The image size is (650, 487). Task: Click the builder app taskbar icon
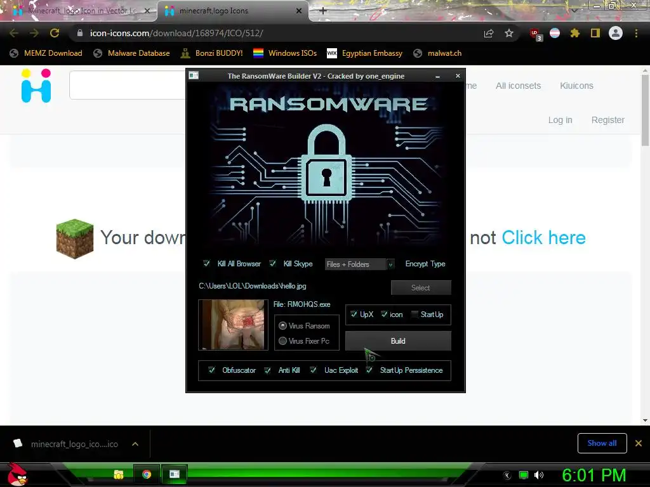175,474
